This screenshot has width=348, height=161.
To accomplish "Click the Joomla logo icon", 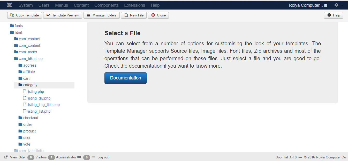I will (x=10, y=5).
